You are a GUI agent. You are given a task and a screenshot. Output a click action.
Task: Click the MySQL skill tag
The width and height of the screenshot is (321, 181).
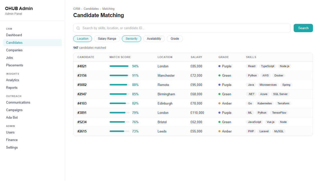279,131
